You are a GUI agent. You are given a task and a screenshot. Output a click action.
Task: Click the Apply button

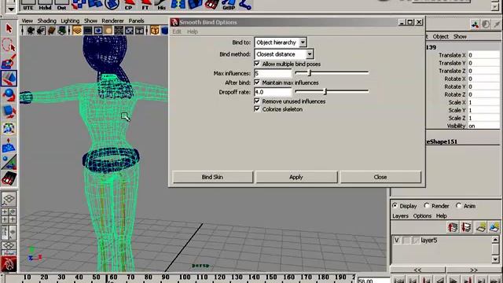click(296, 177)
